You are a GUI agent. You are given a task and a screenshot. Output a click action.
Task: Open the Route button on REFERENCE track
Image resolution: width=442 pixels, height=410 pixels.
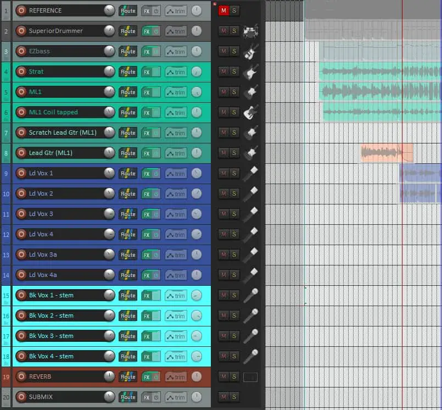pyautogui.click(x=128, y=11)
